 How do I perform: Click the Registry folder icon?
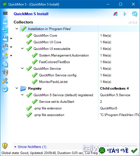(23, 88)
